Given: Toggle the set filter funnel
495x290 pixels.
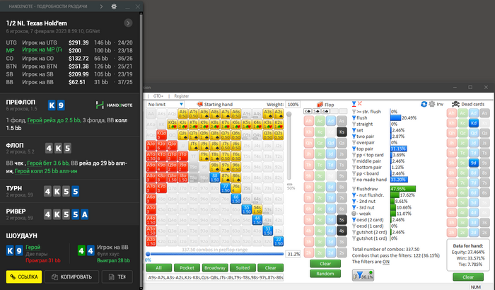Looking at the screenshot, I should [x=354, y=130].
